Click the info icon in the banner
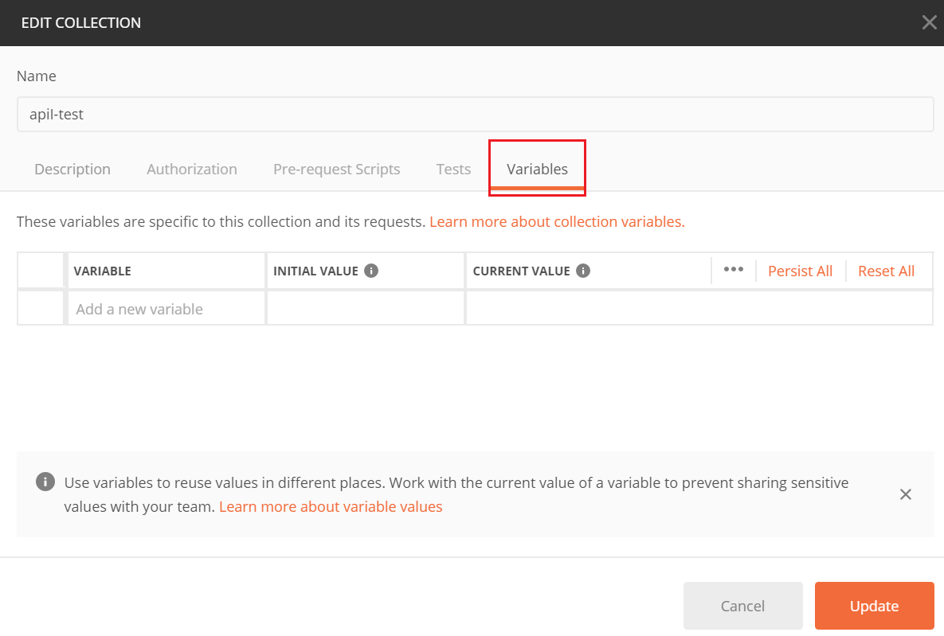This screenshot has height=636, width=944. pyautogui.click(x=45, y=482)
